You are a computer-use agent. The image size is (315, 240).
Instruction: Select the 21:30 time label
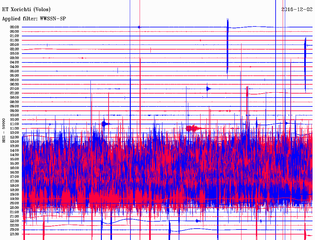[x=14, y=216]
